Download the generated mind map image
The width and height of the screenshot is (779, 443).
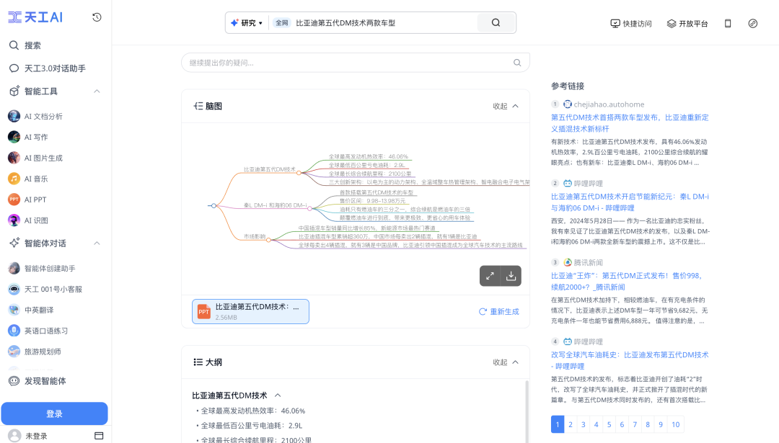click(x=511, y=276)
